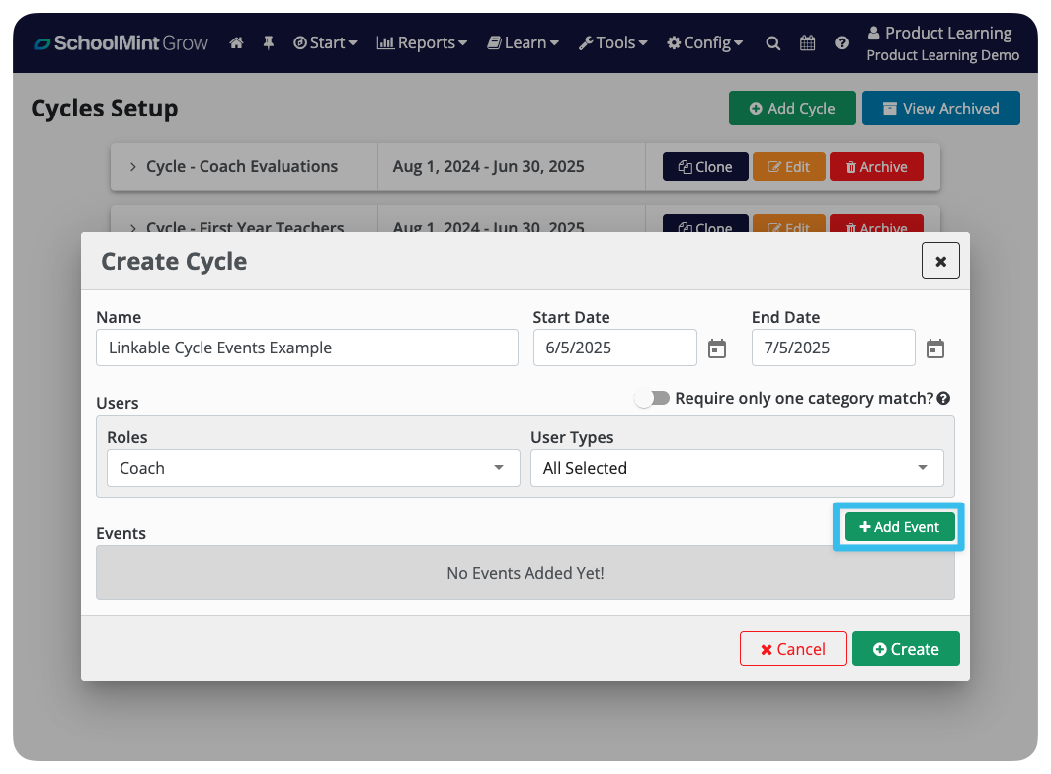
Task: Expand Cycle - Coach Evaluations row
Action: click(132, 166)
